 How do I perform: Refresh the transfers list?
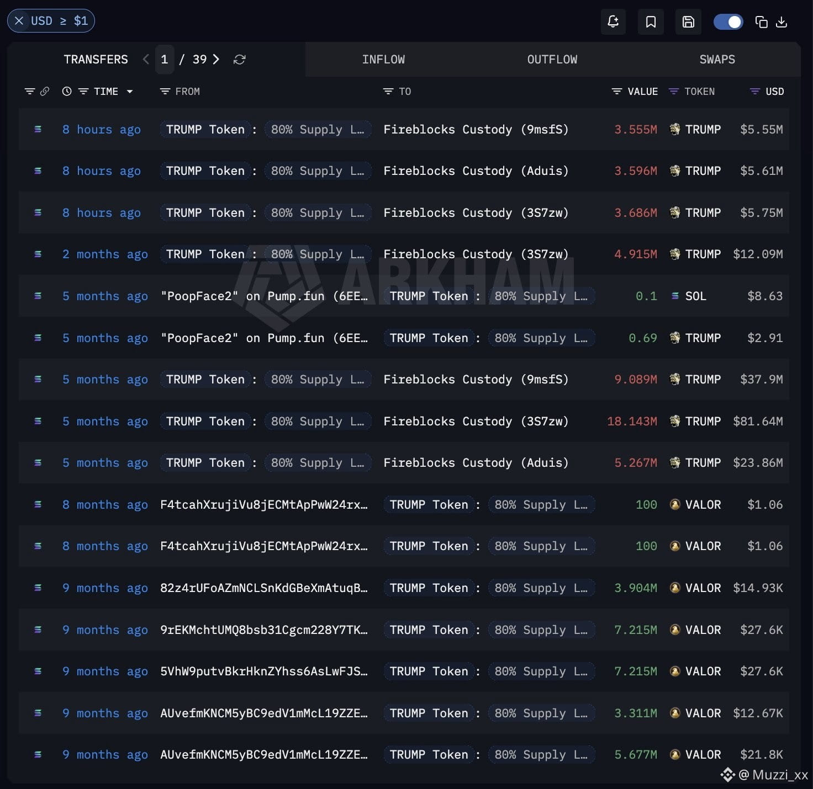click(239, 59)
